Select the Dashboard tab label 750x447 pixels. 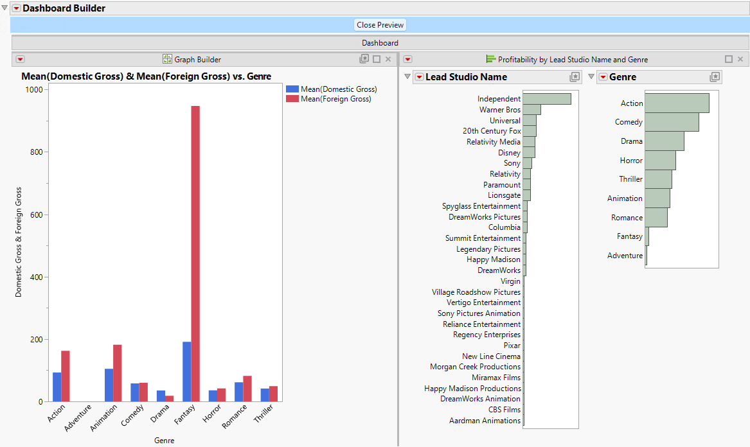pyautogui.click(x=379, y=43)
